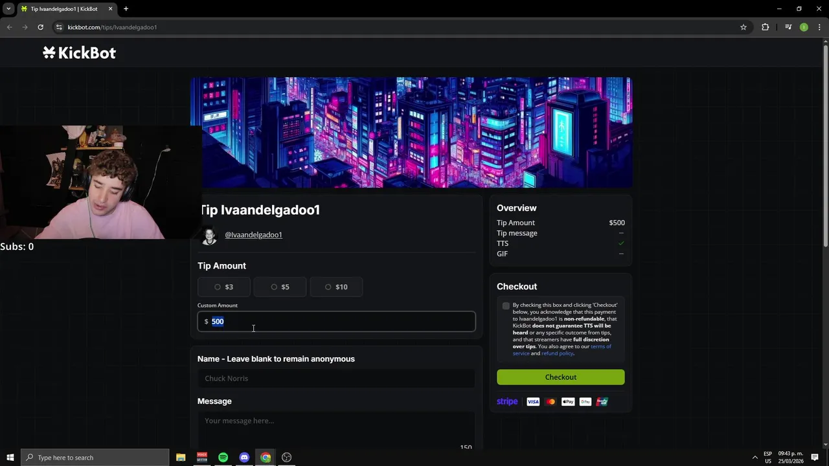829x466 pixels.
Task: Click the $500 Tip Amount value in Overview
Action: point(617,223)
